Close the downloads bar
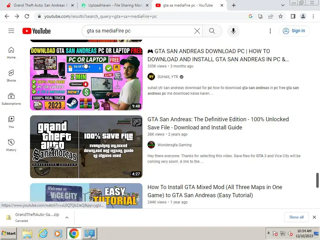This screenshot has width=320, height=240. coord(314,217)
